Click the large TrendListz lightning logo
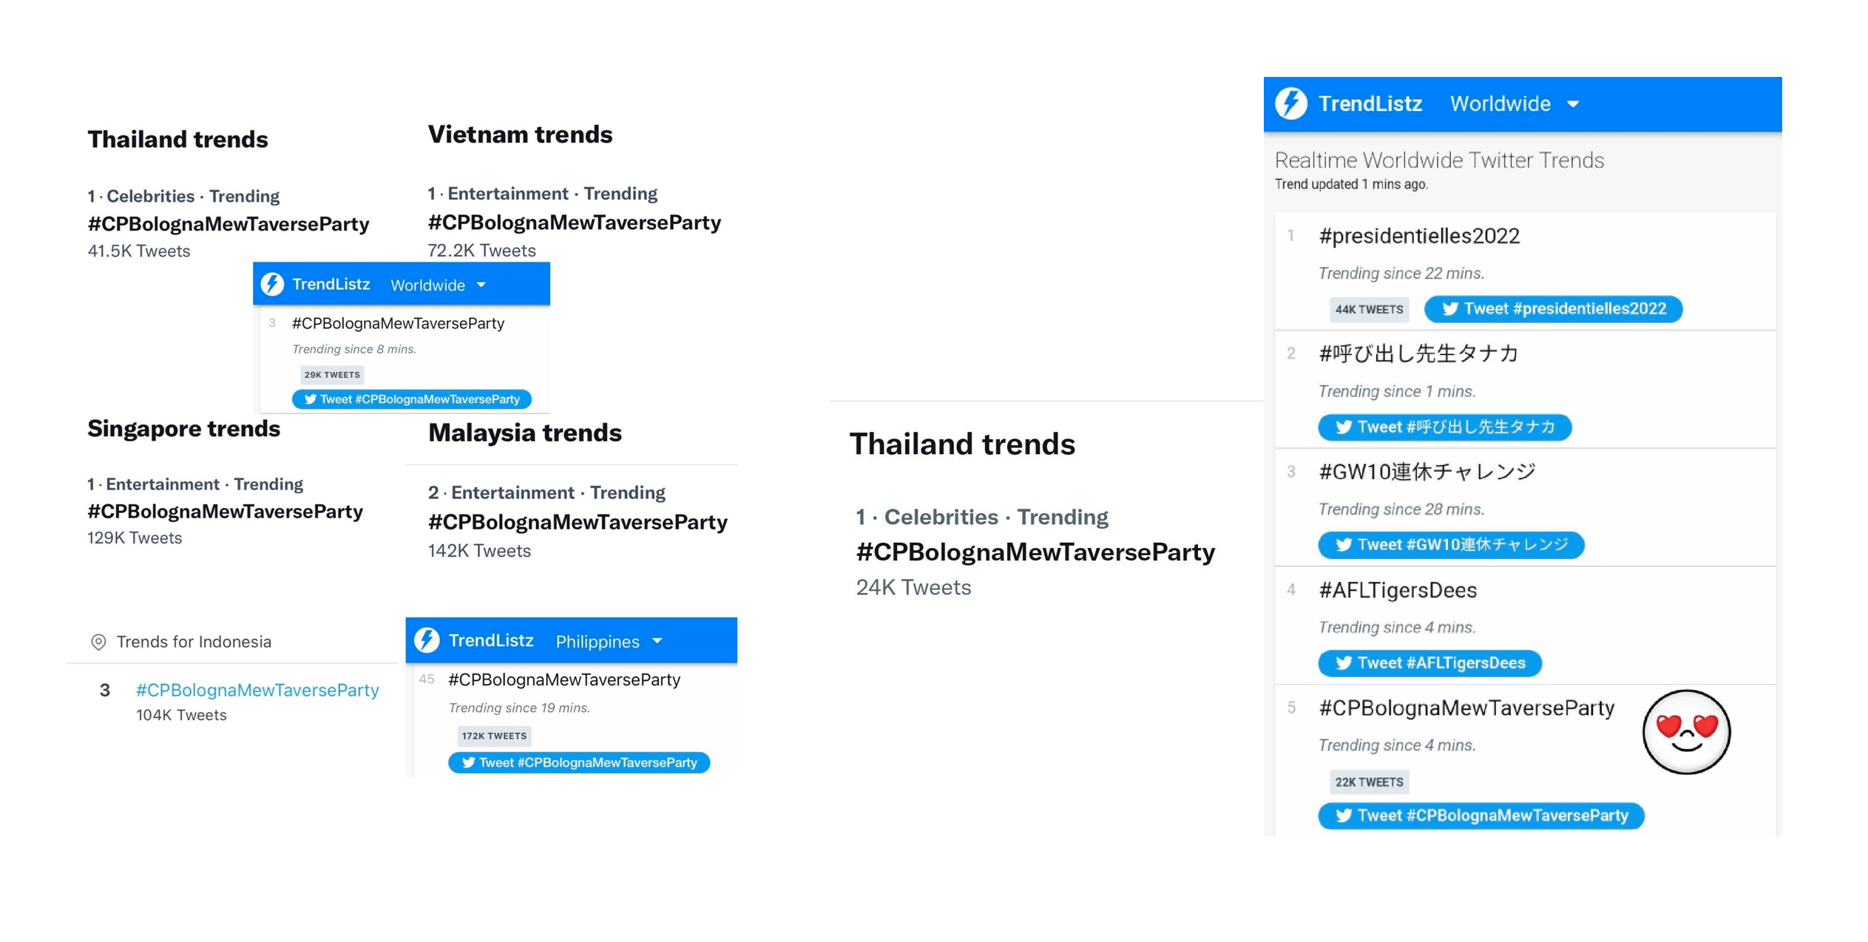The height and width of the screenshot is (942, 1868). [x=1291, y=104]
